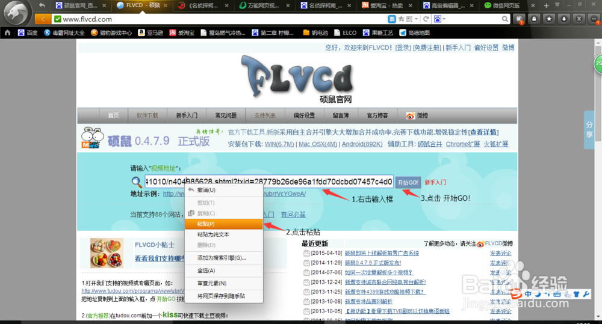602x324 pixels.
Task: Click the red 新手入门 link beside GO
Action: (x=435, y=183)
